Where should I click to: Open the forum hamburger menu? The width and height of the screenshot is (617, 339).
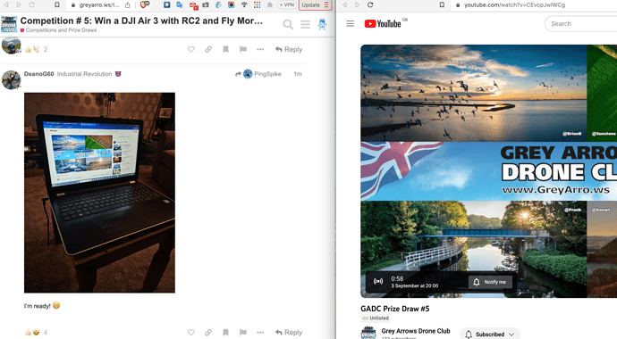click(x=305, y=25)
